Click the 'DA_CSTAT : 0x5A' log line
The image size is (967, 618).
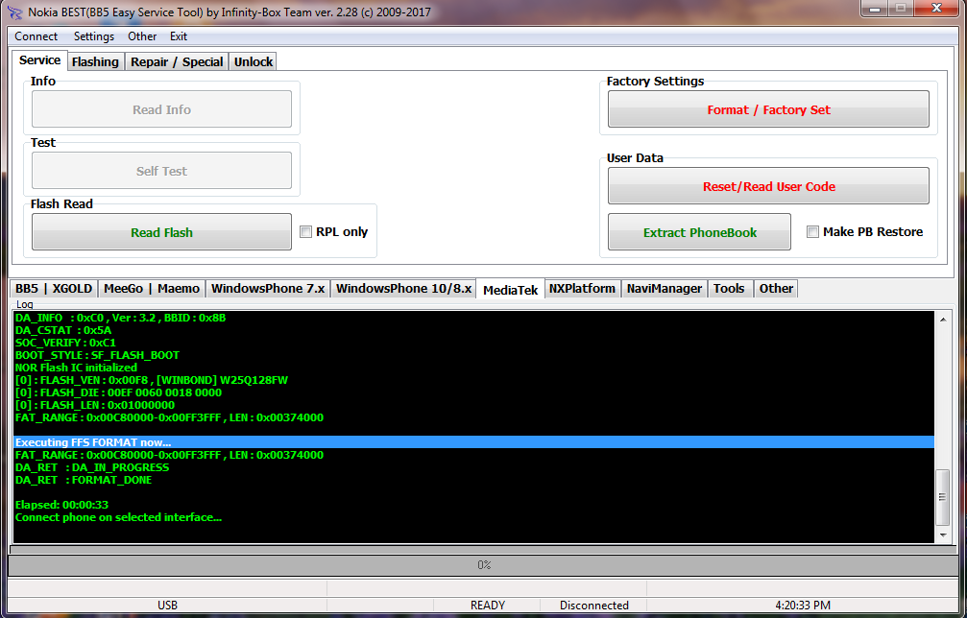coord(63,330)
